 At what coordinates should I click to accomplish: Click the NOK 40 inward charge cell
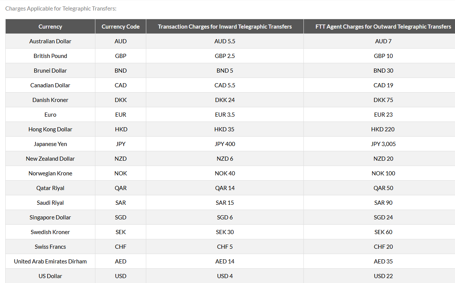pos(225,173)
